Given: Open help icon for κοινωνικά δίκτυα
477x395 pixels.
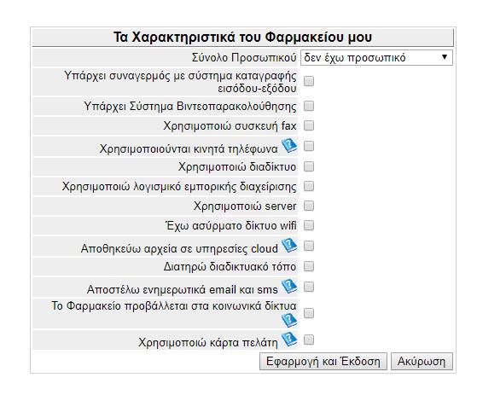Looking at the screenshot, I should click(x=289, y=320).
